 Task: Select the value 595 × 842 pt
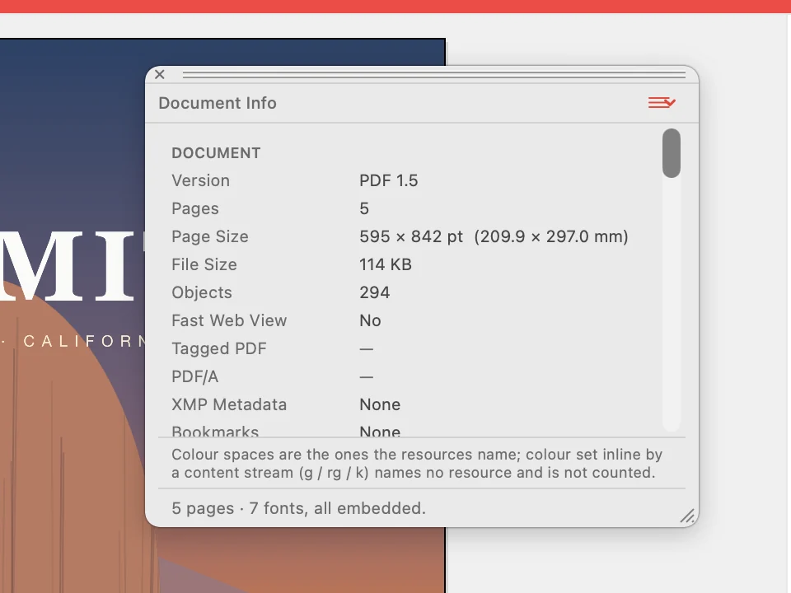pos(411,236)
